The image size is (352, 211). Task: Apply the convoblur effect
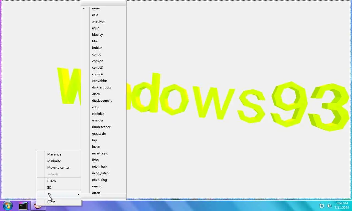[104, 81]
